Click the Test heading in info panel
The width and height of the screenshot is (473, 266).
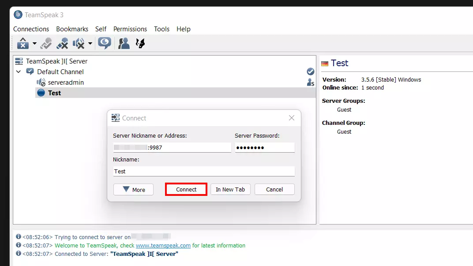[x=339, y=63]
